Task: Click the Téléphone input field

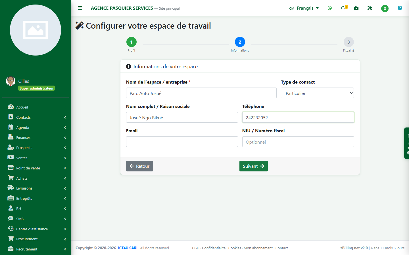Action: coord(298,117)
